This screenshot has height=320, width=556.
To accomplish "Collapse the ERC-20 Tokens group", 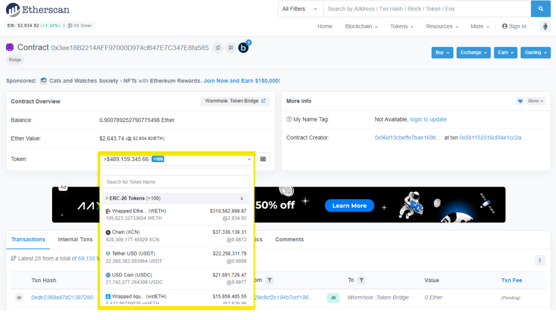I will click(x=175, y=199).
